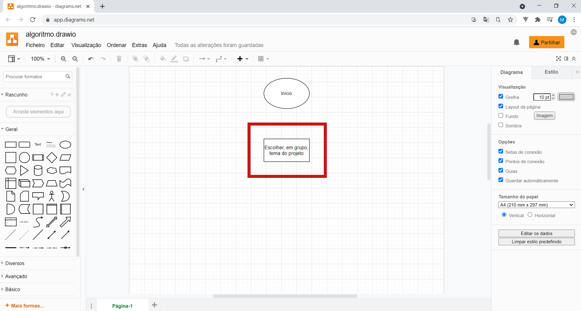581x311 pixels.
Task: Select the cylinder shape in Geral
Action: click(38, 170)
